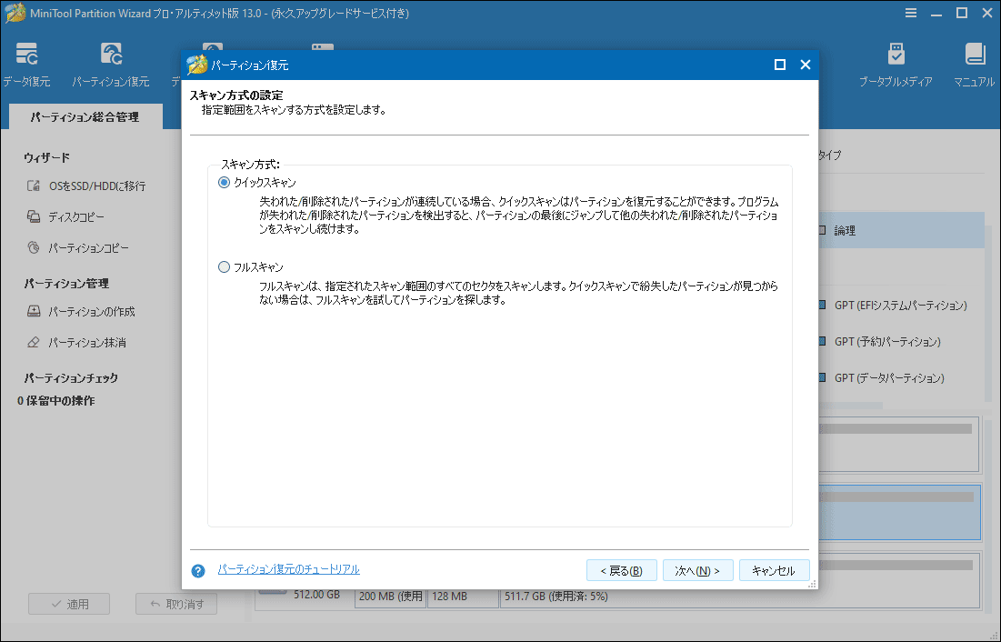Click the 戻る(B) button

point(621,570)
